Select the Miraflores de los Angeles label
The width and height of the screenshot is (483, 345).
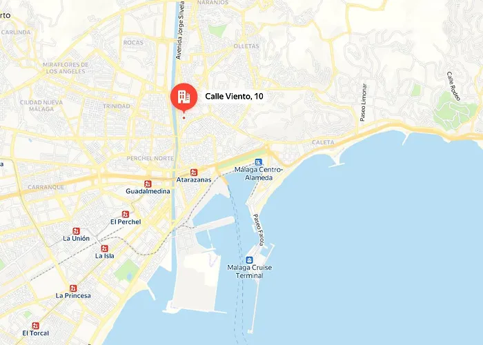pos(66,68)
